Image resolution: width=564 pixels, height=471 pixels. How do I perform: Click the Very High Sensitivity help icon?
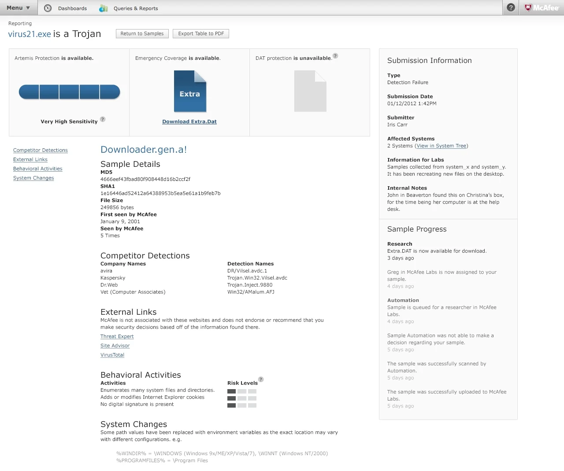[103, 119]
